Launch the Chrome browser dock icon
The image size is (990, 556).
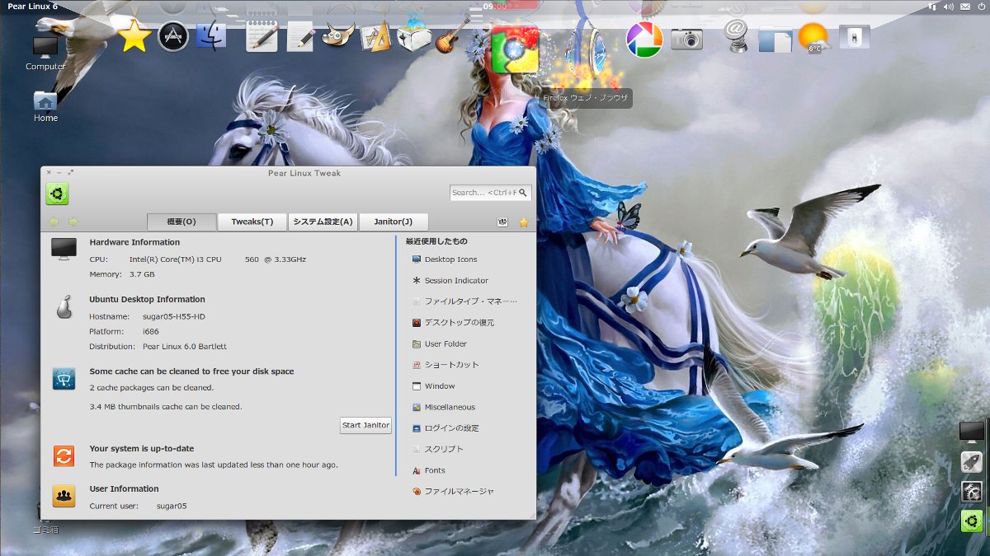(516, 49)
